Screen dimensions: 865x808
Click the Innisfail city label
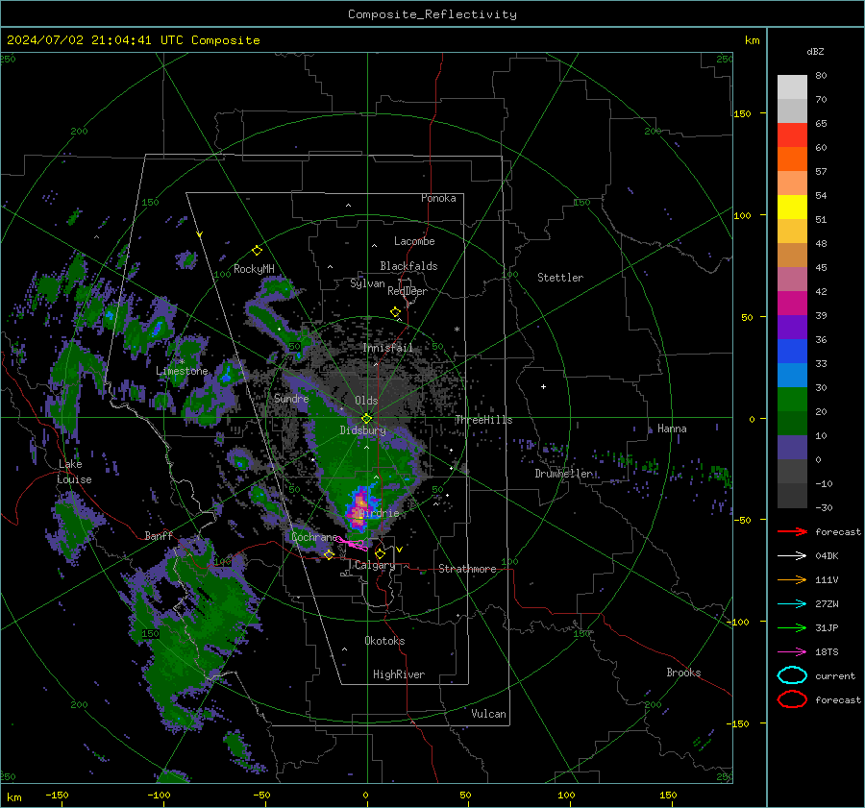click(388, 348)
